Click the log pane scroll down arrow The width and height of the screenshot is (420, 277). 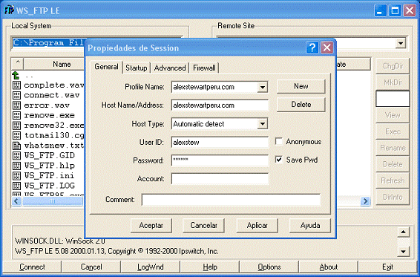(403, 252)
